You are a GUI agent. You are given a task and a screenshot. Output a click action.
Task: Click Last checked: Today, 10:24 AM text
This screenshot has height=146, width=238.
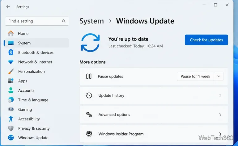point(136,46)
